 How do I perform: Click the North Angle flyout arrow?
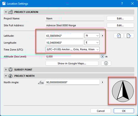pos(102,82)
